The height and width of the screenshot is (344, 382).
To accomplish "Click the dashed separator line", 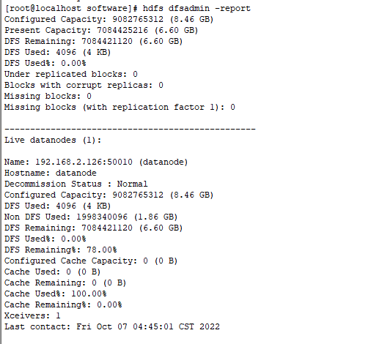I will tap(130, 129).
